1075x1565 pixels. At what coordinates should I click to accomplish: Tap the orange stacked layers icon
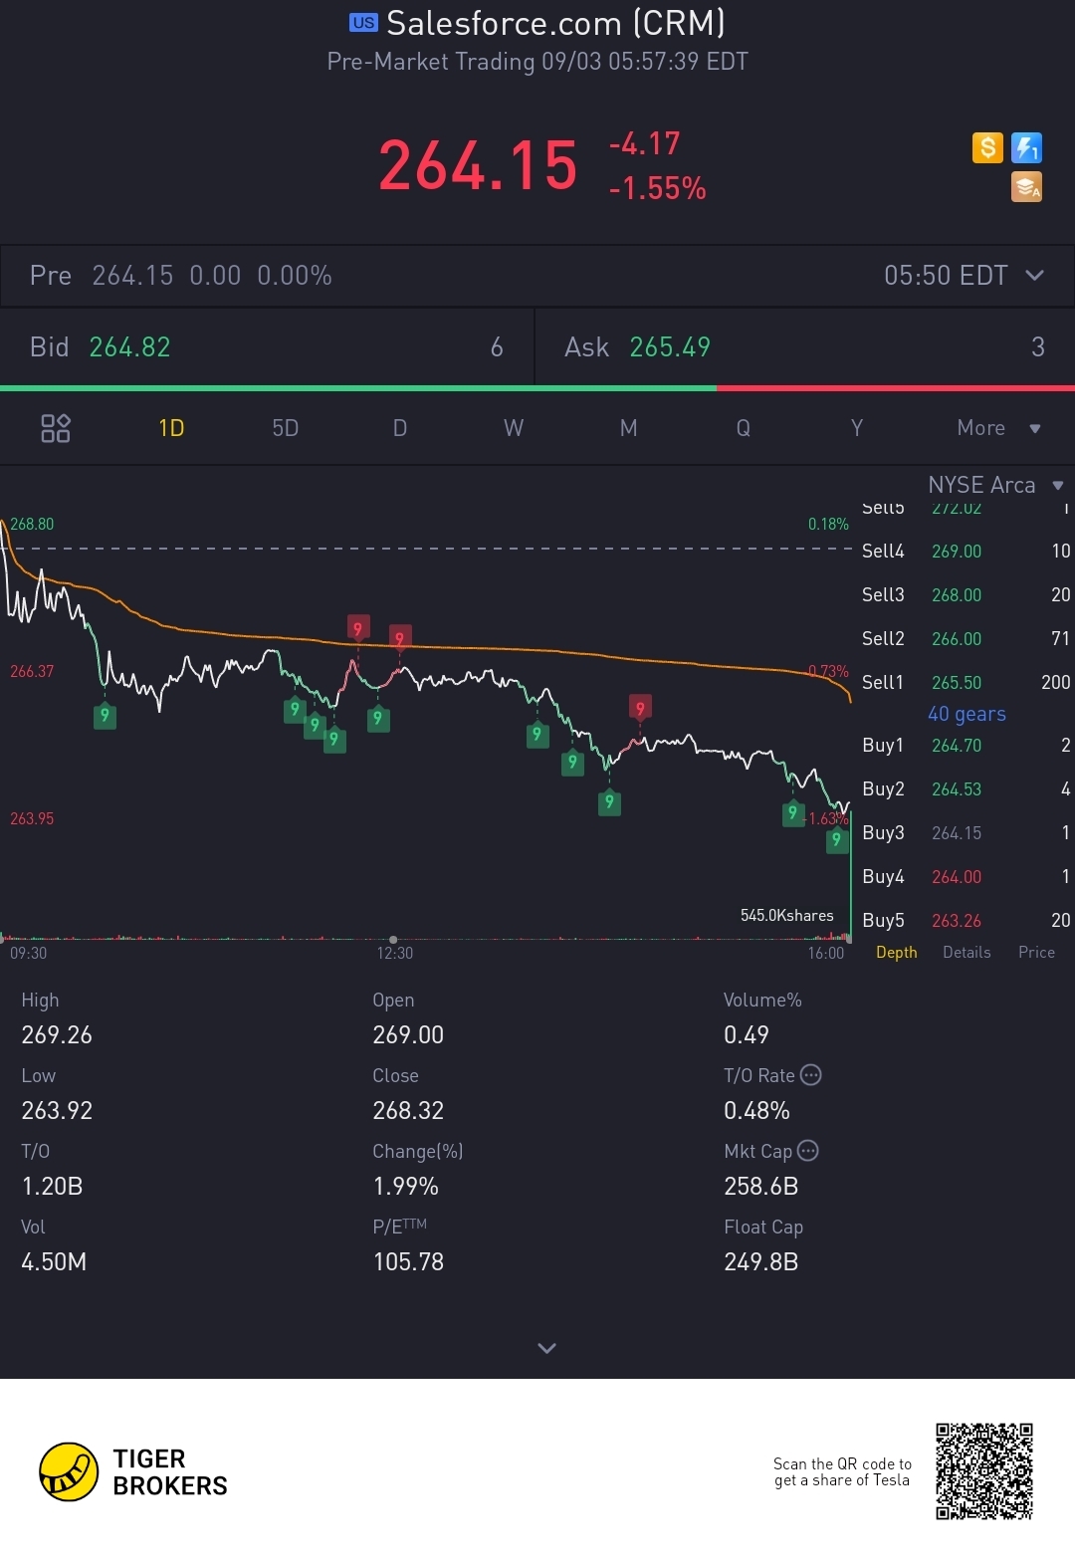(1026, 187)
